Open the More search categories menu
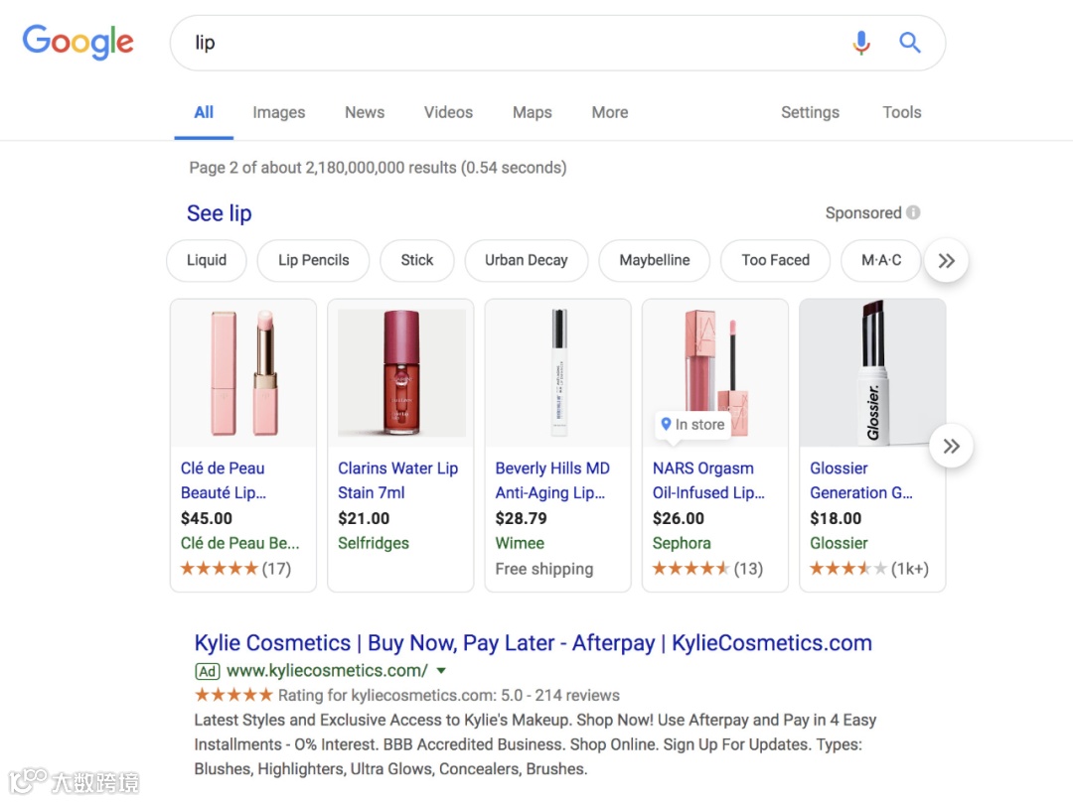Image resolution: width=1073 pixels, height=802 pixels. tap(609, 112)
